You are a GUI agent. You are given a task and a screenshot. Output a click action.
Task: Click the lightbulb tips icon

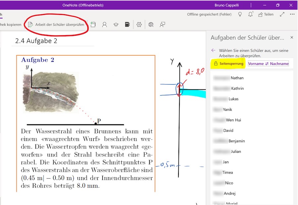click(x=240, y=15)
